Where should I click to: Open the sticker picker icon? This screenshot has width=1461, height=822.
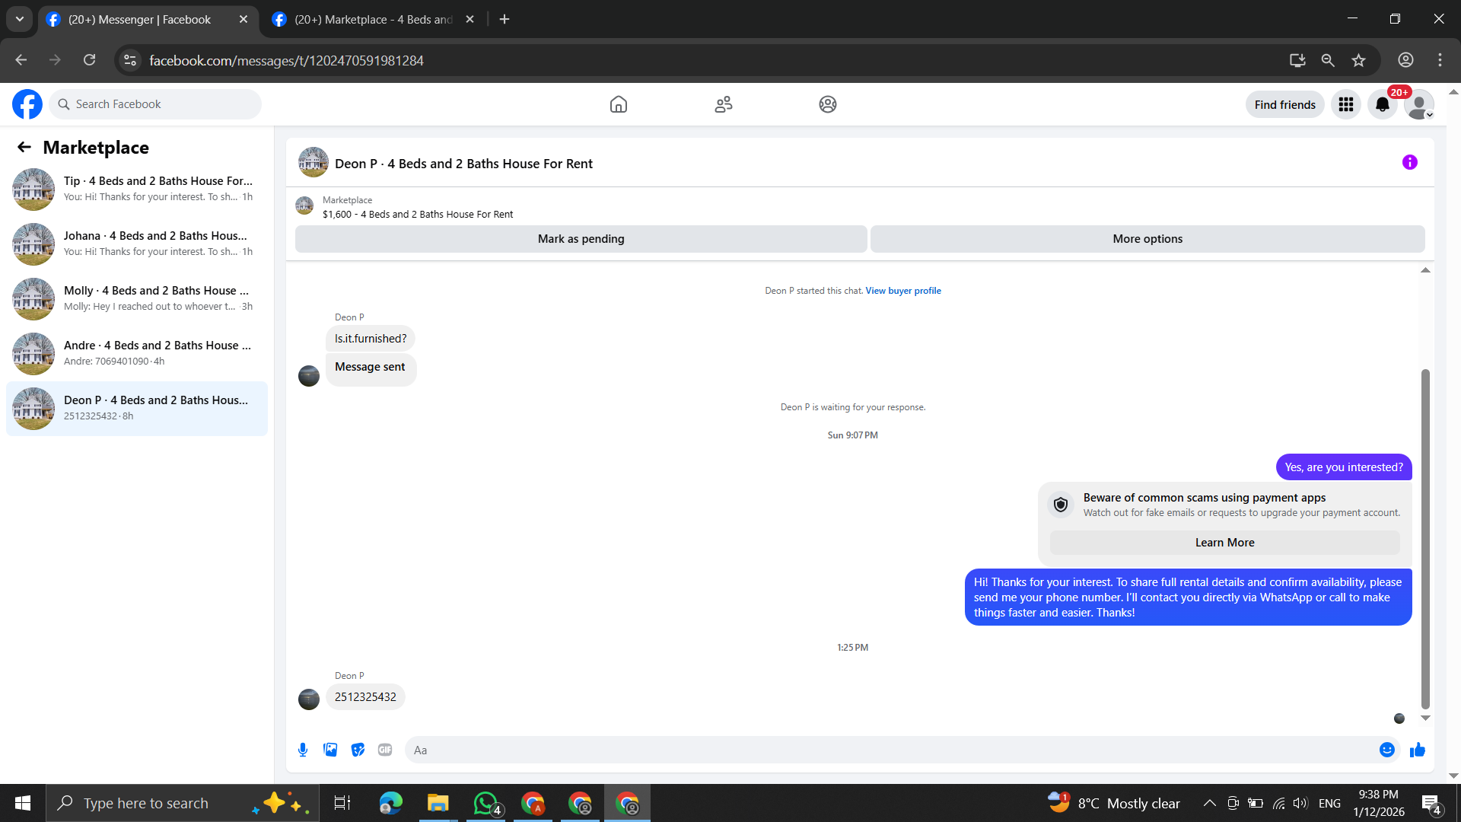coord(358,750)
